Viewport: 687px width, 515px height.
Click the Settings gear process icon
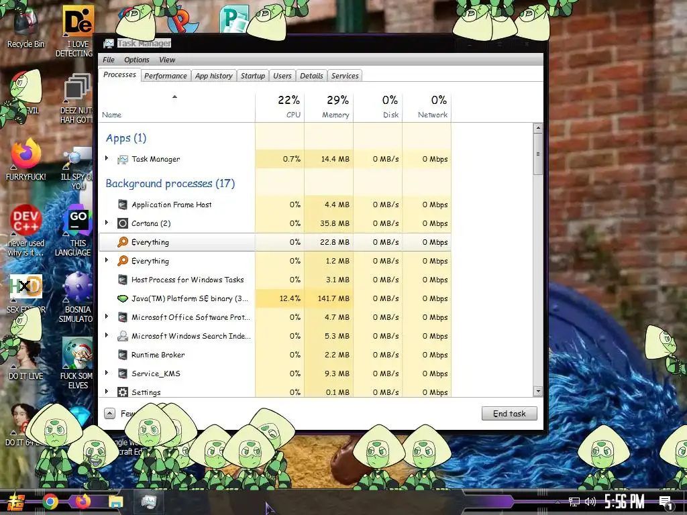pos(123,392)
